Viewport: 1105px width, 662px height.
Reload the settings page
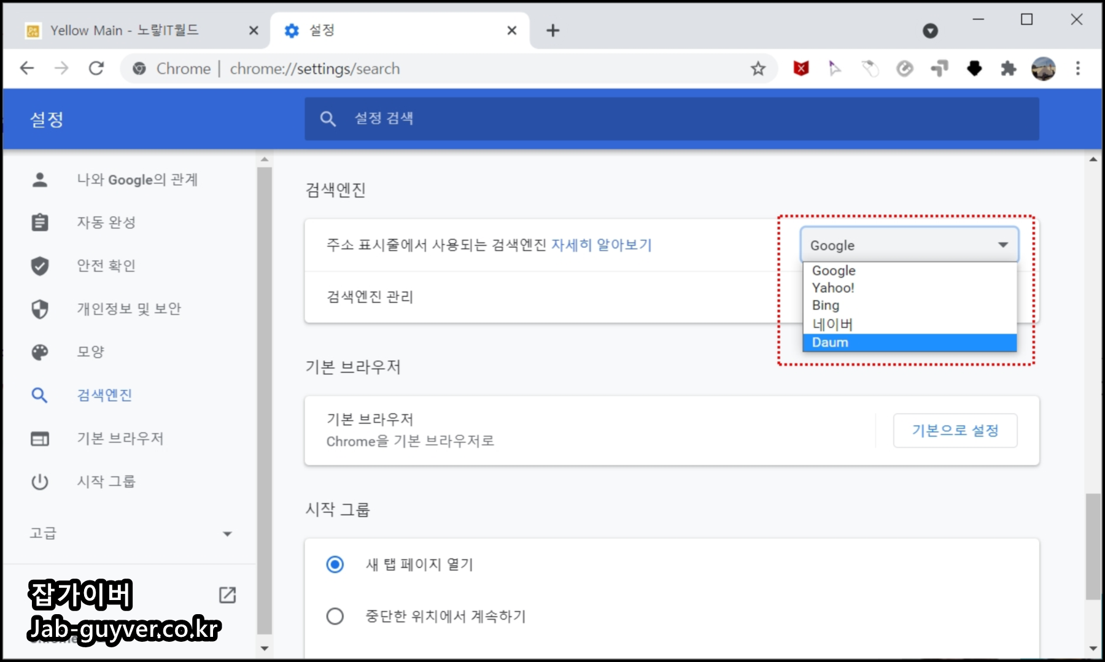pos(96,68)
